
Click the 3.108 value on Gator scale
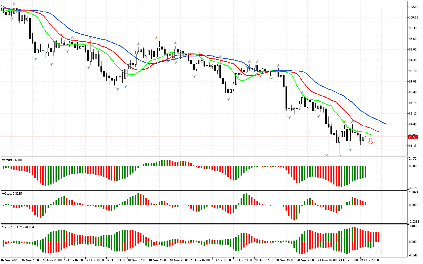(x=414, y=226)
